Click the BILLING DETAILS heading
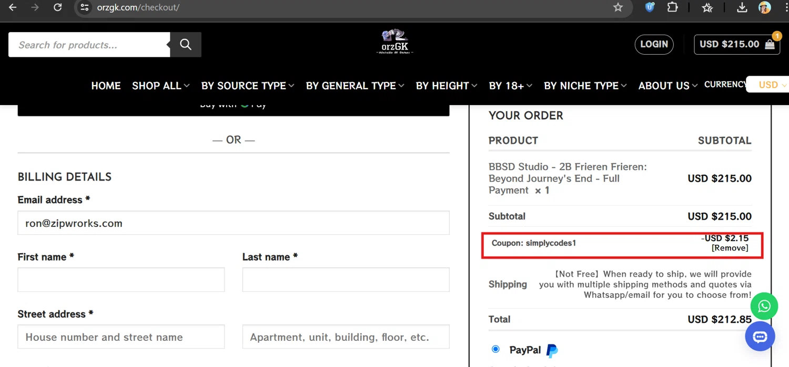 [x=65, y=177]
